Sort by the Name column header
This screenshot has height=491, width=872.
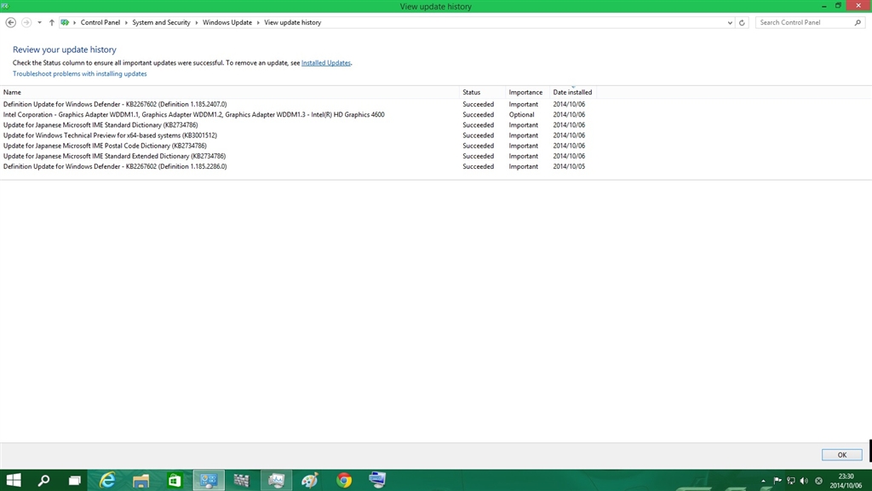coord(230,92)
